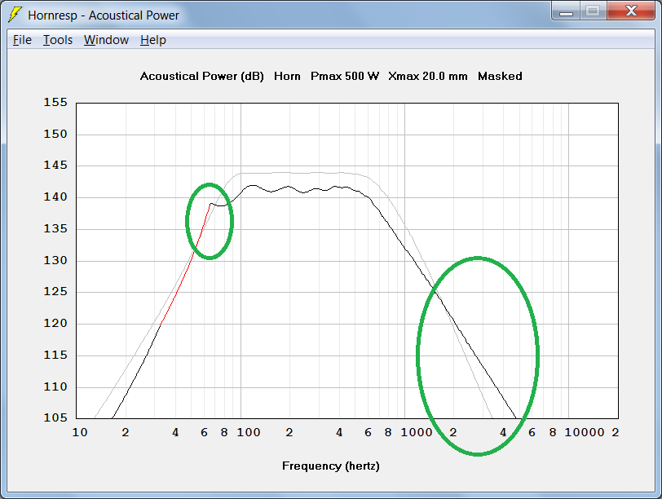Click the Acoustical Power (dB) chart title
662x499 pixels.
[x=202, y=77]
